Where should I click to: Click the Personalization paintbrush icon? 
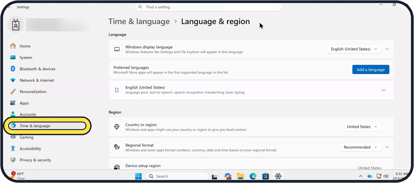click(x=13, y=92)
